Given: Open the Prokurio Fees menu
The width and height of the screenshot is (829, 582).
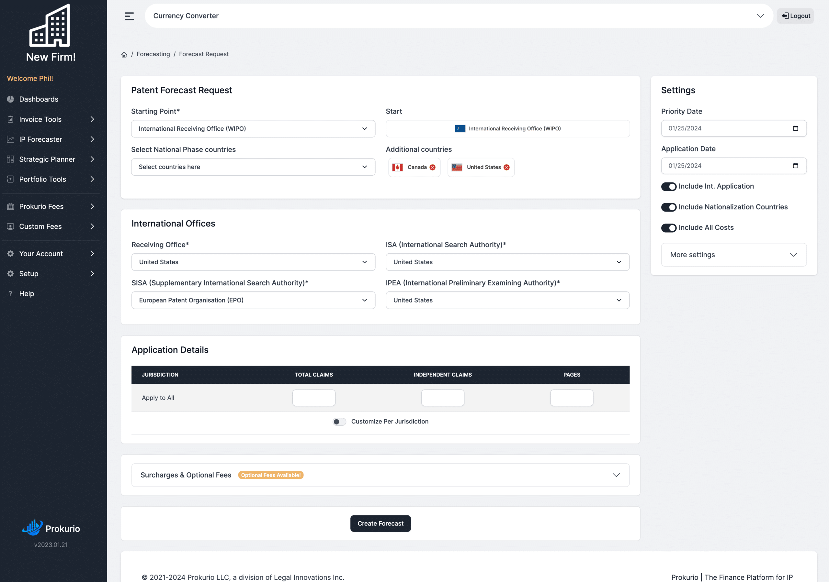Looking at the screenshot, I should (x=51, y=206).
